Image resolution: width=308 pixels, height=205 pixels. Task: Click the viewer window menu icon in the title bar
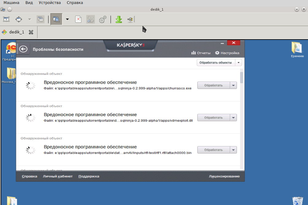click(3, 9)
